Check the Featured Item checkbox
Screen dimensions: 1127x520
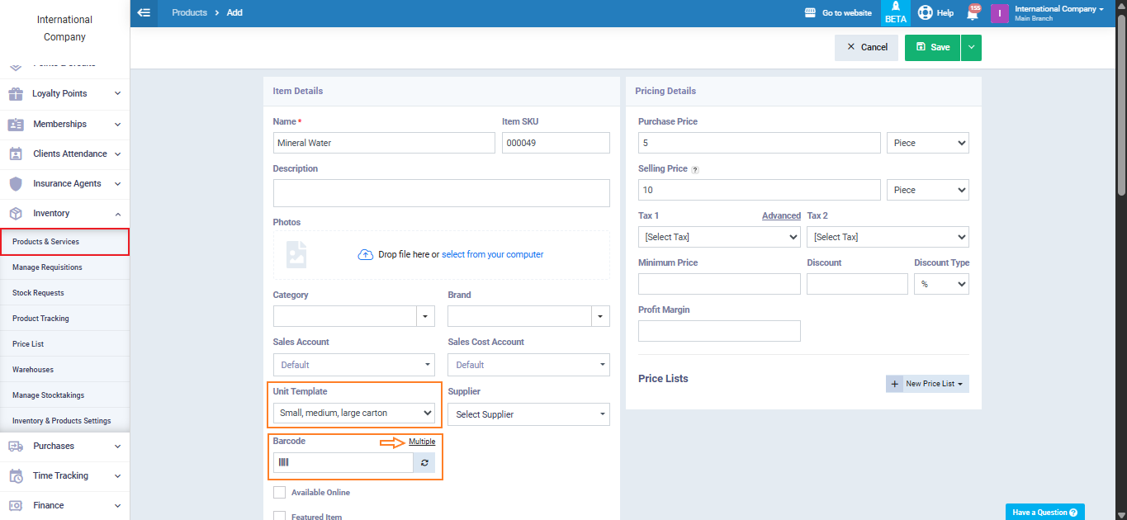[279, 516]
